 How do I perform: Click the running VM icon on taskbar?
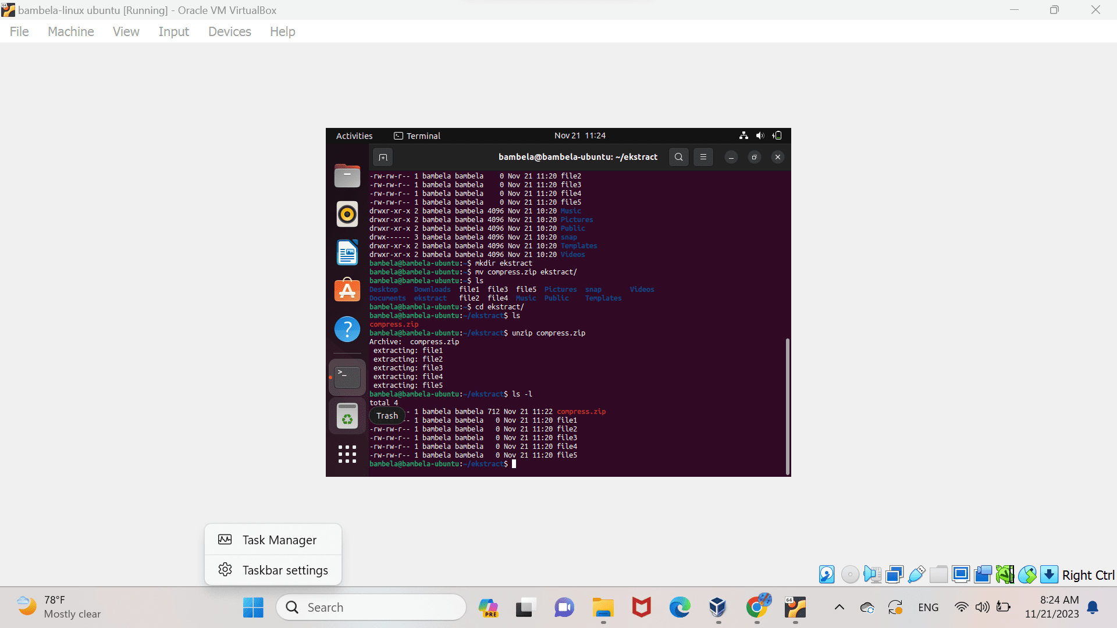coord(795,608)
